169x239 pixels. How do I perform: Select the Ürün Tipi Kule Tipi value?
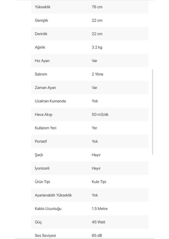99,182
